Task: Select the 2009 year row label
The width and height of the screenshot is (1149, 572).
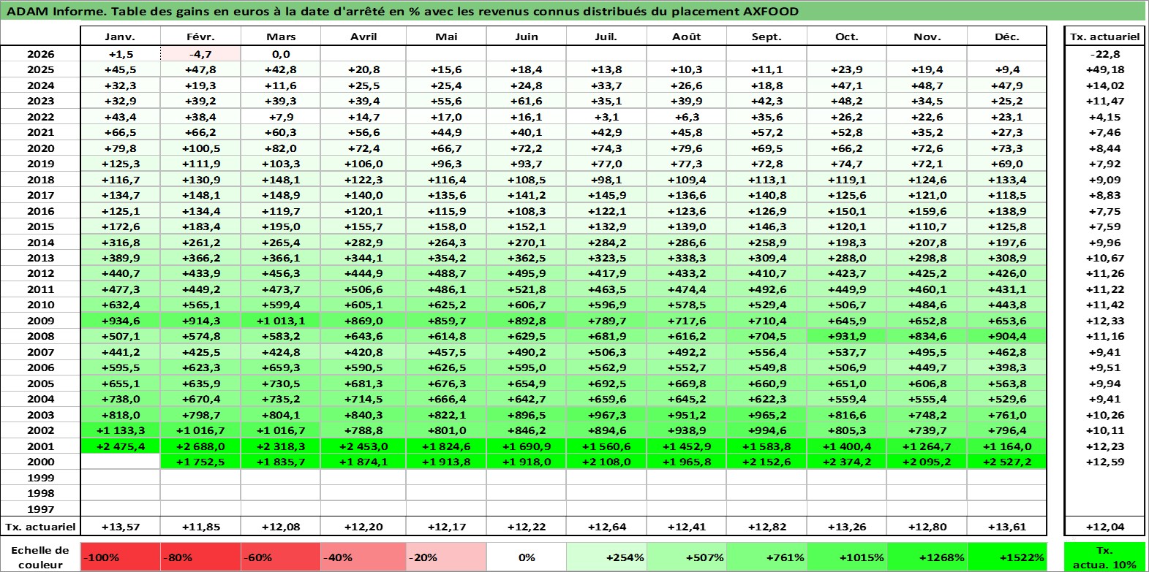Action: click(40, 321)
